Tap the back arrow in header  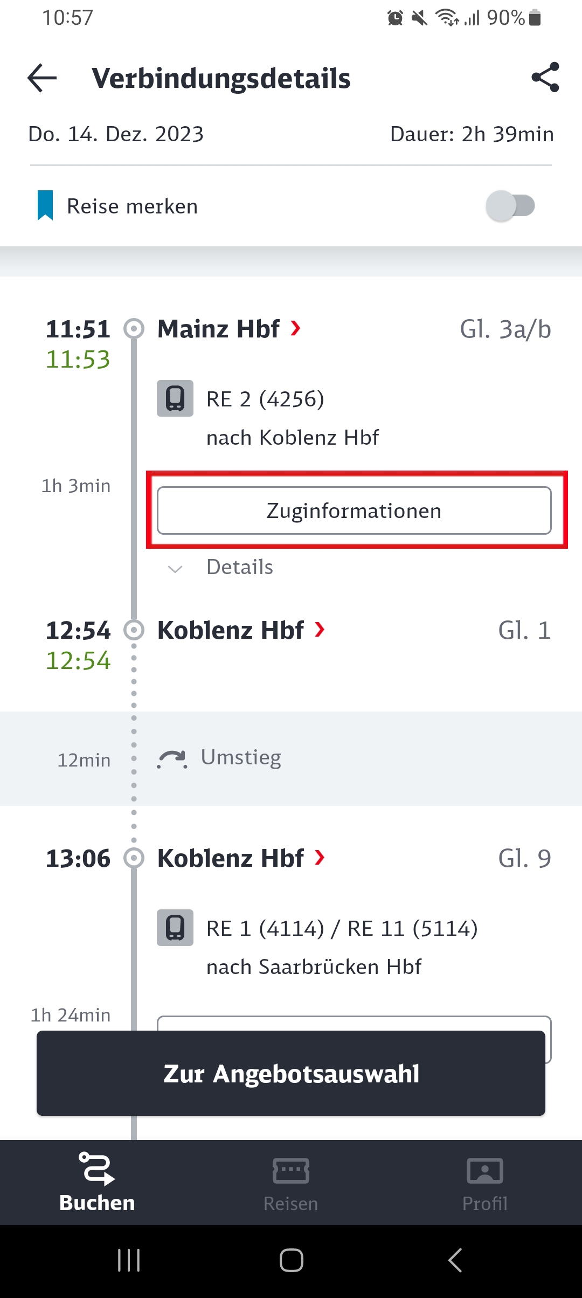(x=42, y=78)
